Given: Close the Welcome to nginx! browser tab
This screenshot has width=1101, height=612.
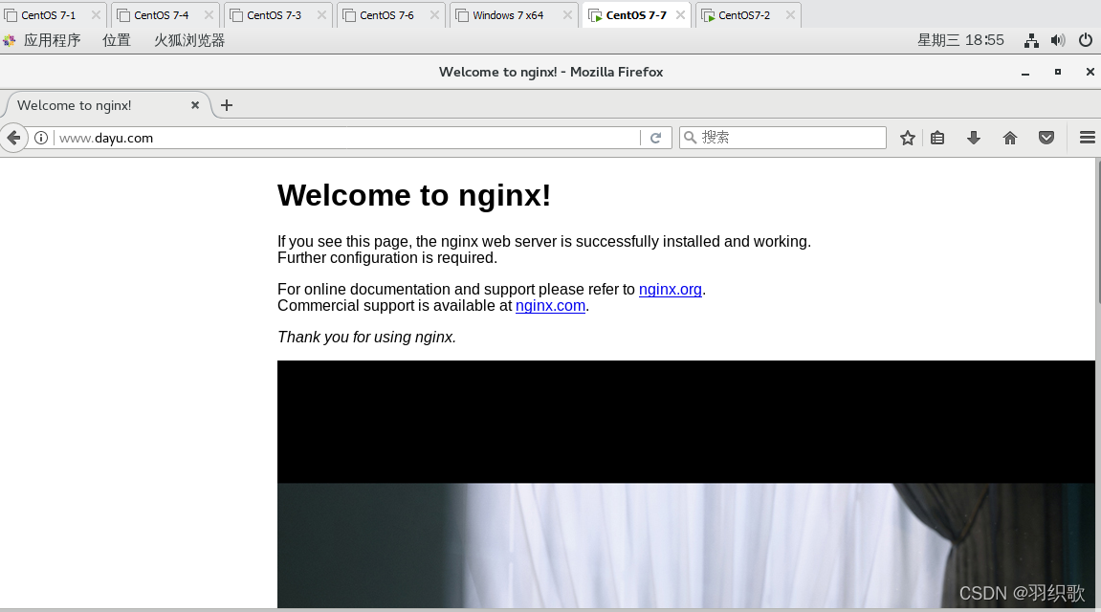Looking at the screenshot, I should coord(195,105).
